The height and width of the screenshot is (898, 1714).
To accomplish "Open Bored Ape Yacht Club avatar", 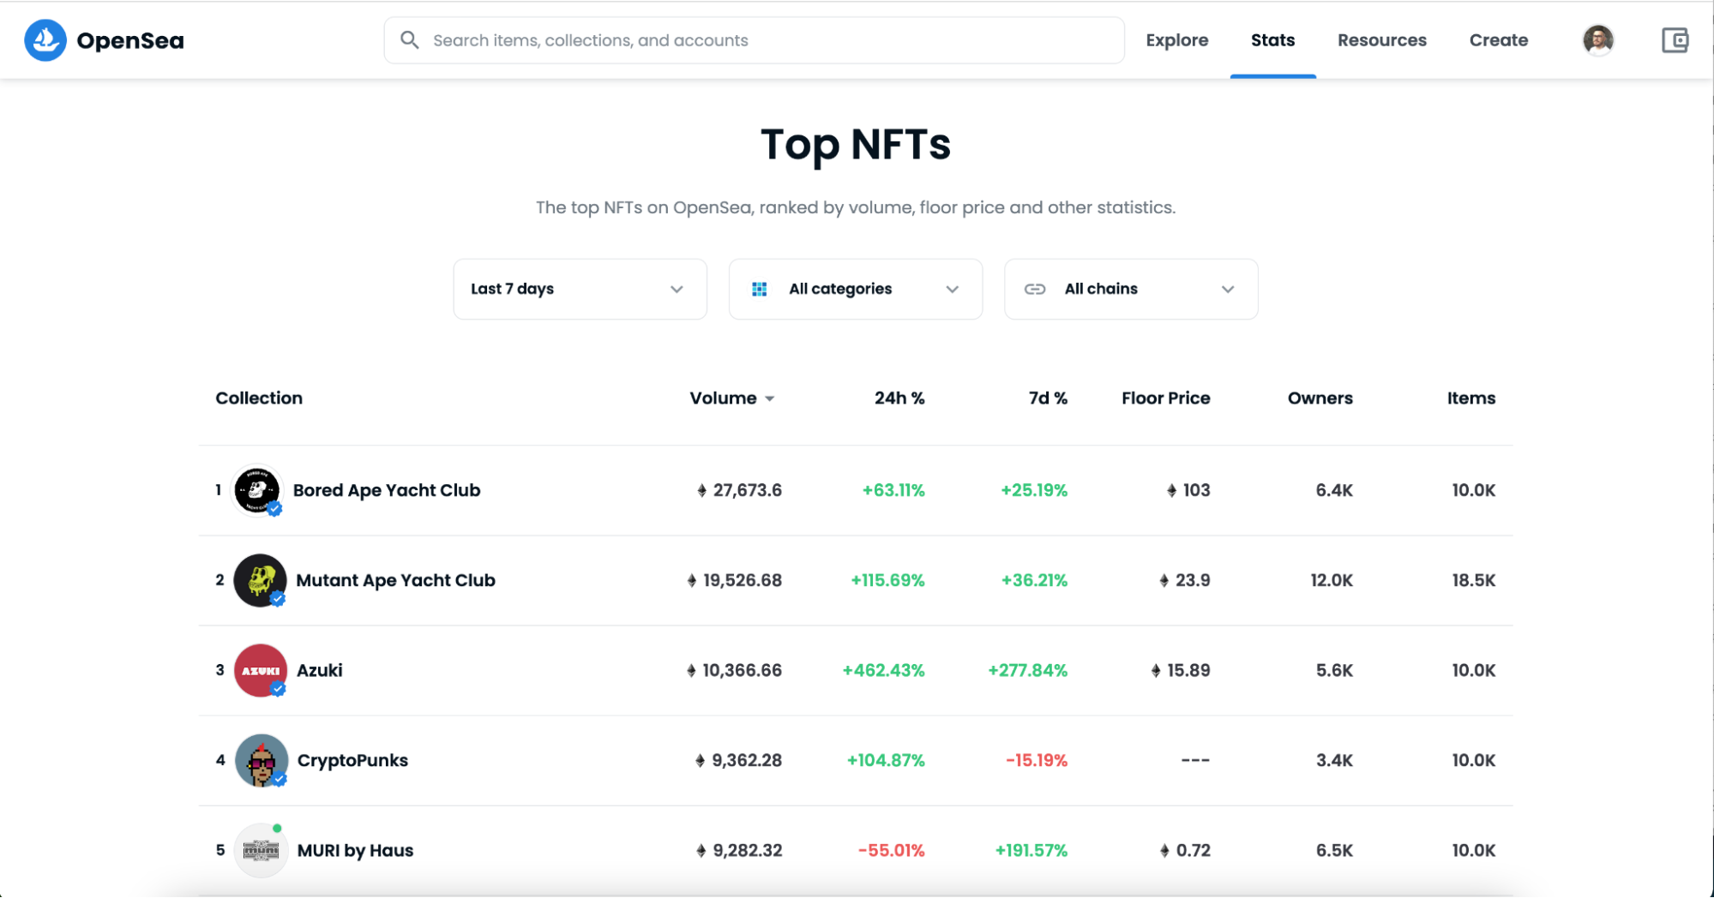I will point(257,490).
